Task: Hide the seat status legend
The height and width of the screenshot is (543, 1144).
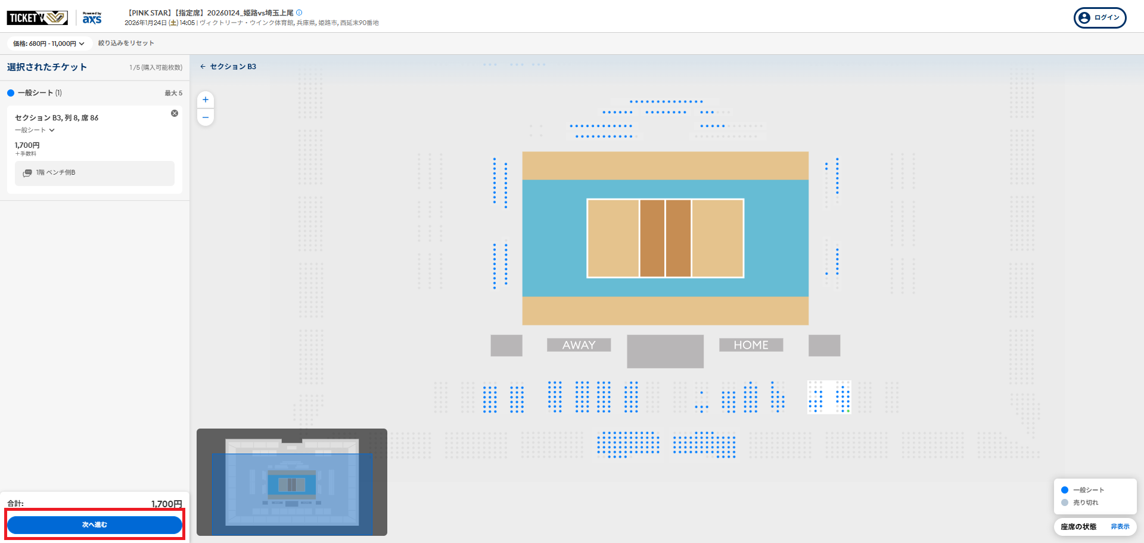Action: pyautogui.click(x=1120, y=527)
